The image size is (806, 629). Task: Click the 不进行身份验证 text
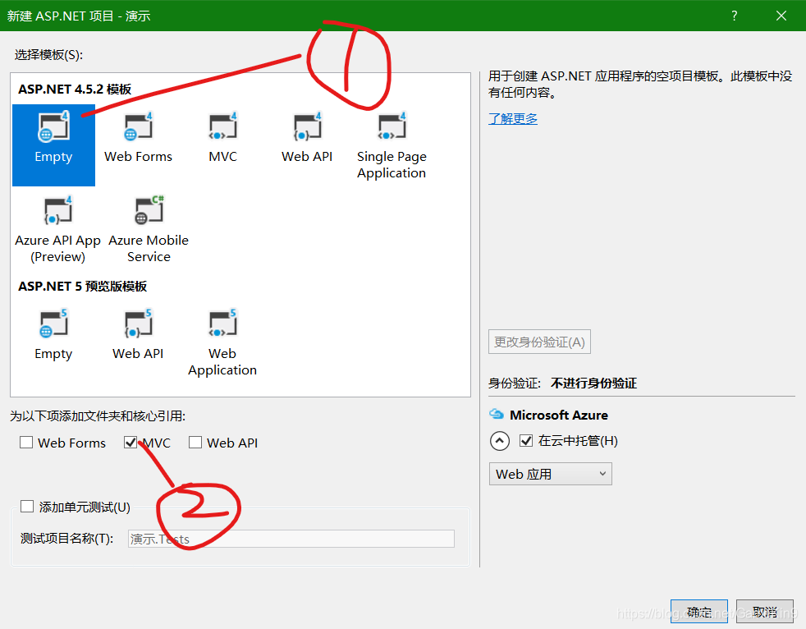click(x=593, y=383)
